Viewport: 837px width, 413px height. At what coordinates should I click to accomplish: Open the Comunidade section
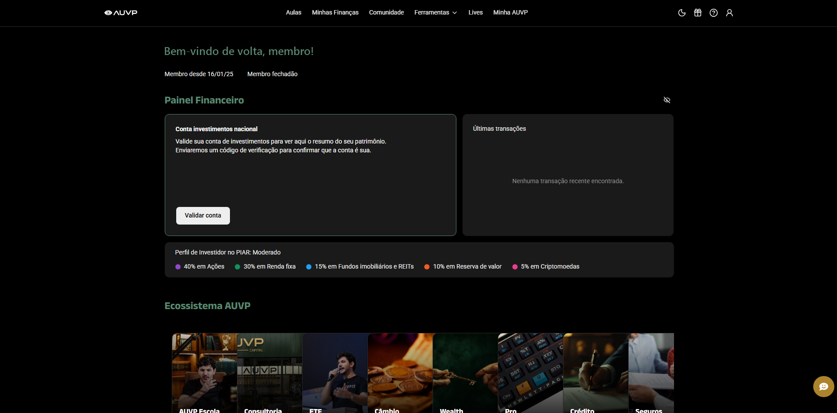pyautogui.click(x=386, y=12)
